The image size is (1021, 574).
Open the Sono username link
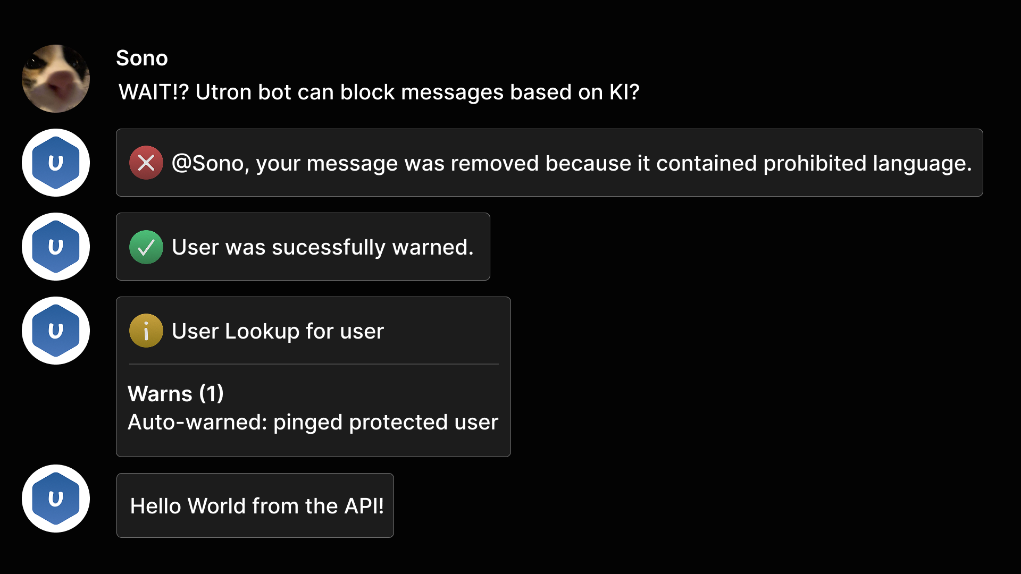142,58
